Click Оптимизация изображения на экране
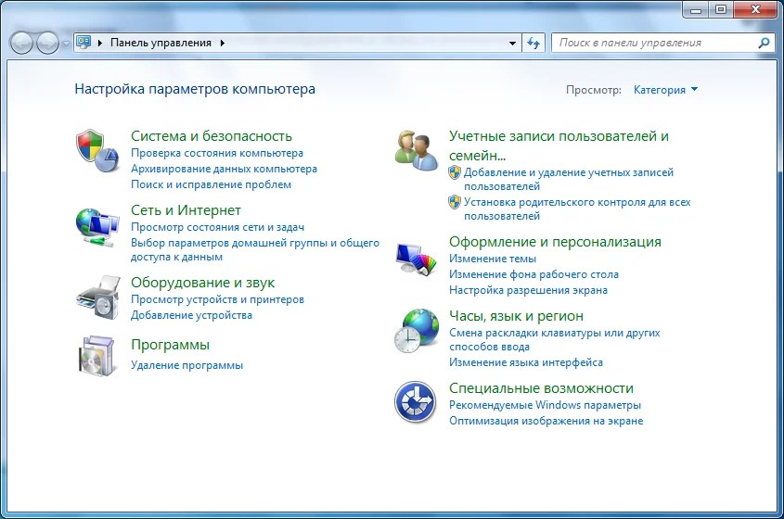Image resolution: width=784 pixels, height=519 pixels. (x=546, y=421)
